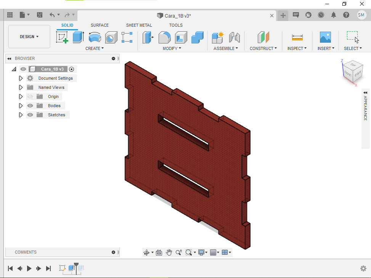
Task: Close the Cara_1B v3 document tab
Action: point(272,16)
